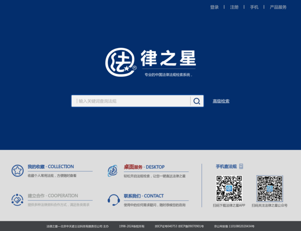The image size is (301, 231).
Task: Select 手机 in the top navigation
Action: click(254, 7)
